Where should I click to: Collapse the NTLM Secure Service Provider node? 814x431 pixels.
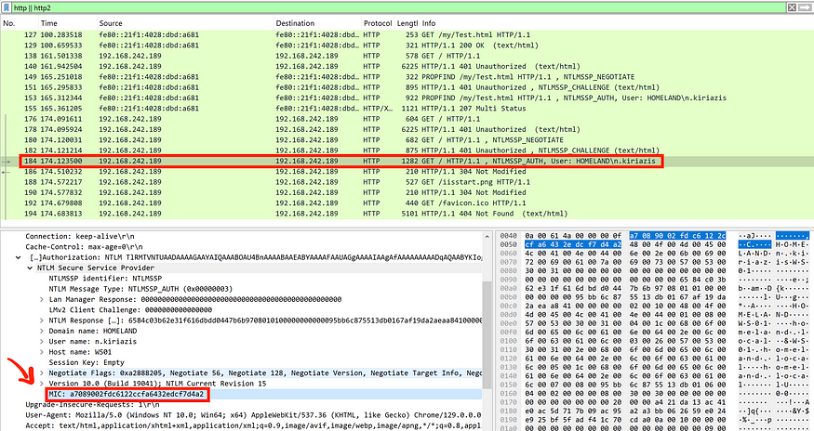(x=29, y=268)
